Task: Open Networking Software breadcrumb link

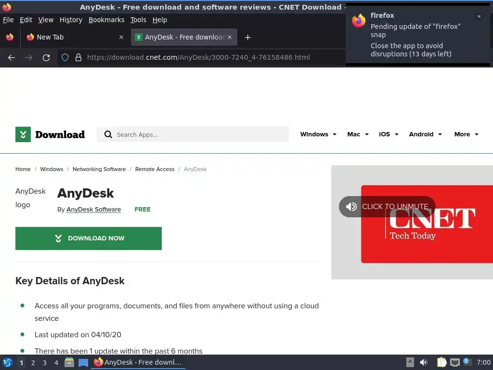Action: (99, 169)
